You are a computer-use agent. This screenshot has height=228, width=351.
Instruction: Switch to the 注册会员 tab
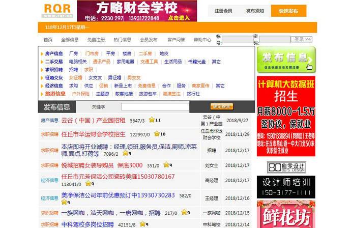point(223,11)
